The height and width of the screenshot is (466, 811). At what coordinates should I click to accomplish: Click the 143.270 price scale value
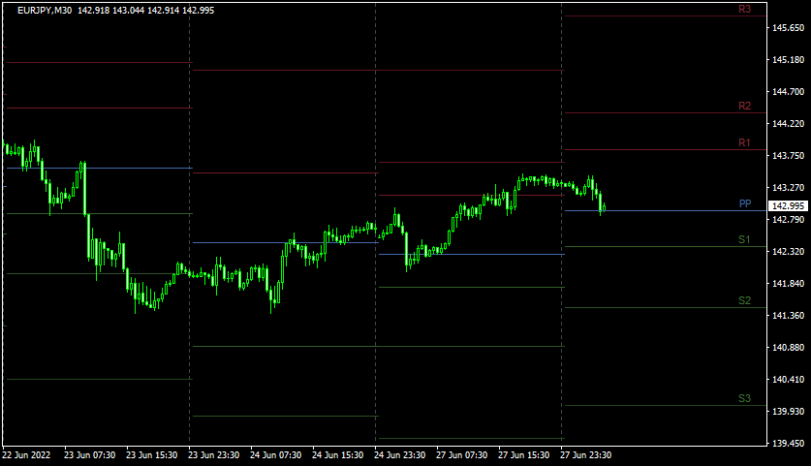click(789, 188)
